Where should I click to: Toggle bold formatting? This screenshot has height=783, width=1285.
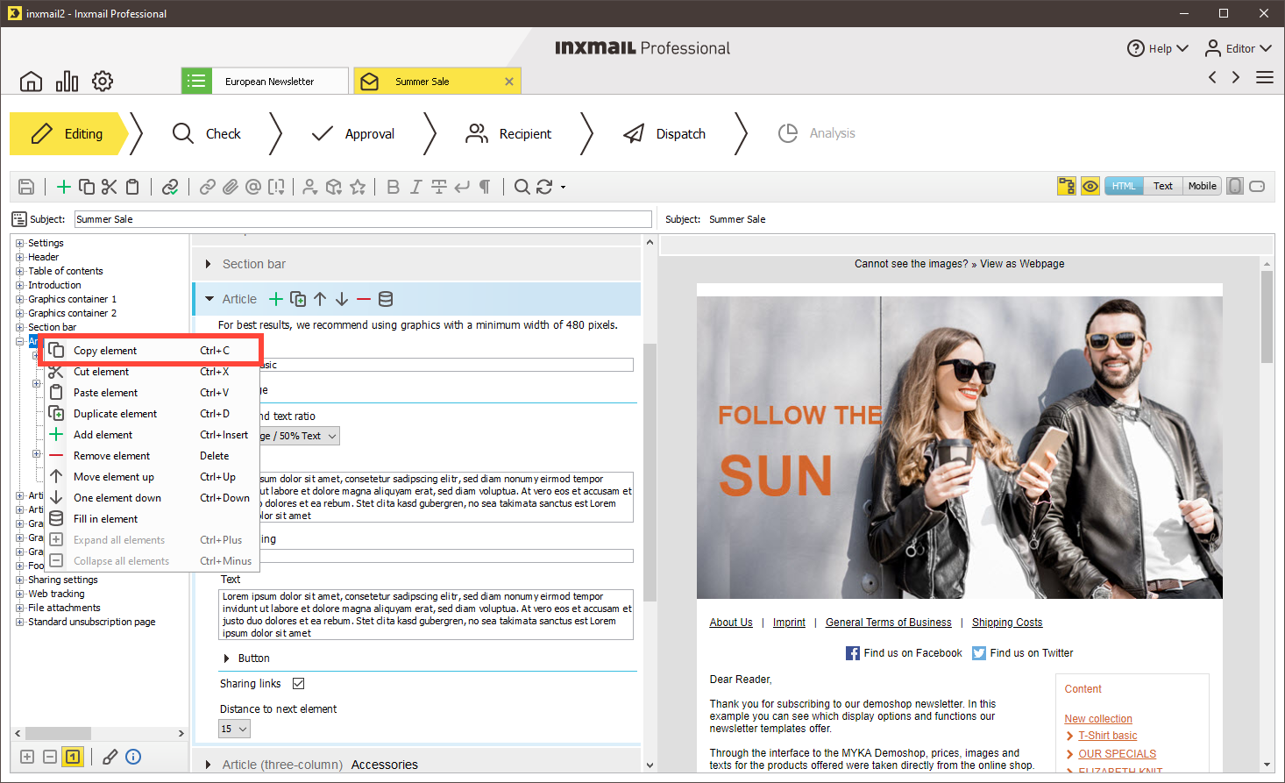click(394, 187)
